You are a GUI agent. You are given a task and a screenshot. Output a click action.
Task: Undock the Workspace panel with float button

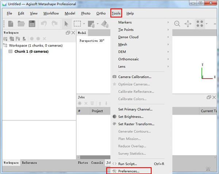tap(68, 33)
